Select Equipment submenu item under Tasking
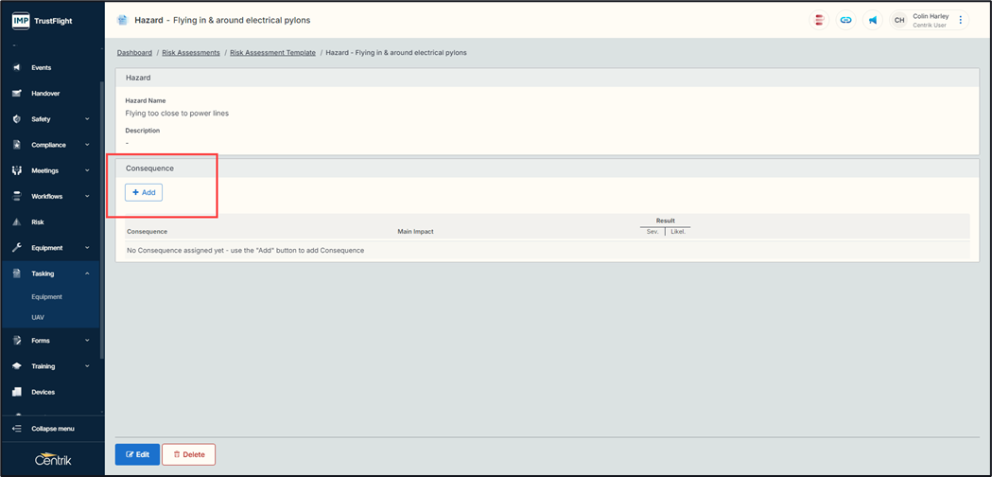 [46, 297]
